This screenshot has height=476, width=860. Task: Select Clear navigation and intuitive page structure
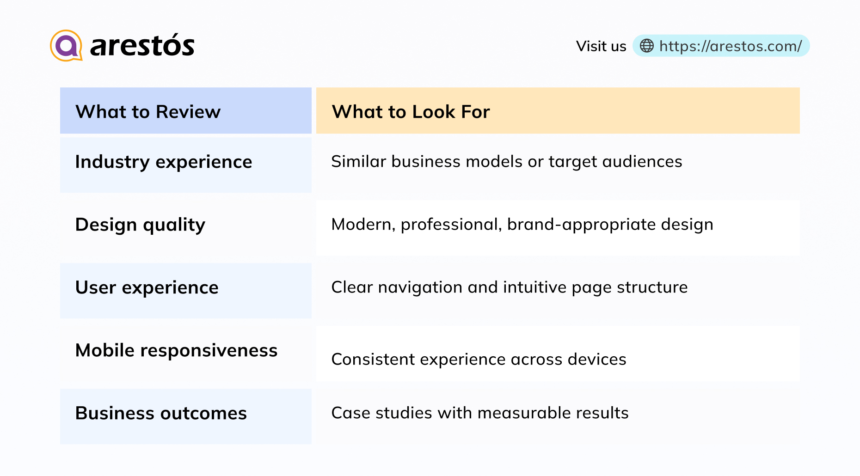510,287
